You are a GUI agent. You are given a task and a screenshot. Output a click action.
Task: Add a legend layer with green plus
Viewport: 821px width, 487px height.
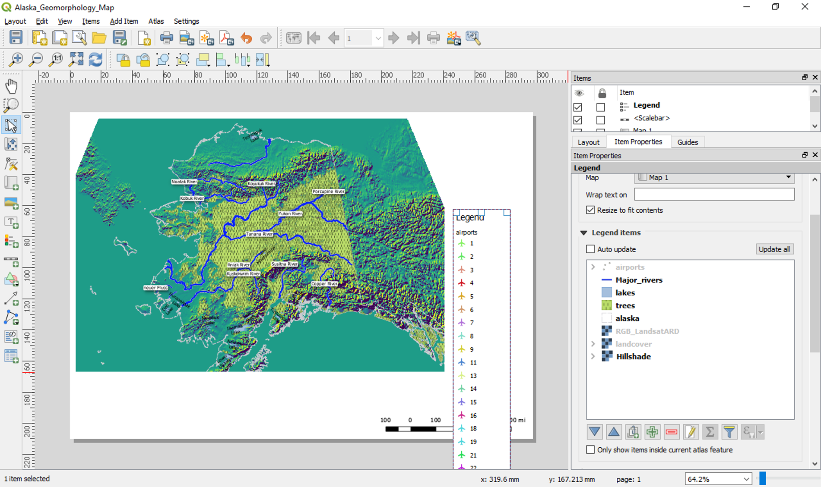point(652,432)
